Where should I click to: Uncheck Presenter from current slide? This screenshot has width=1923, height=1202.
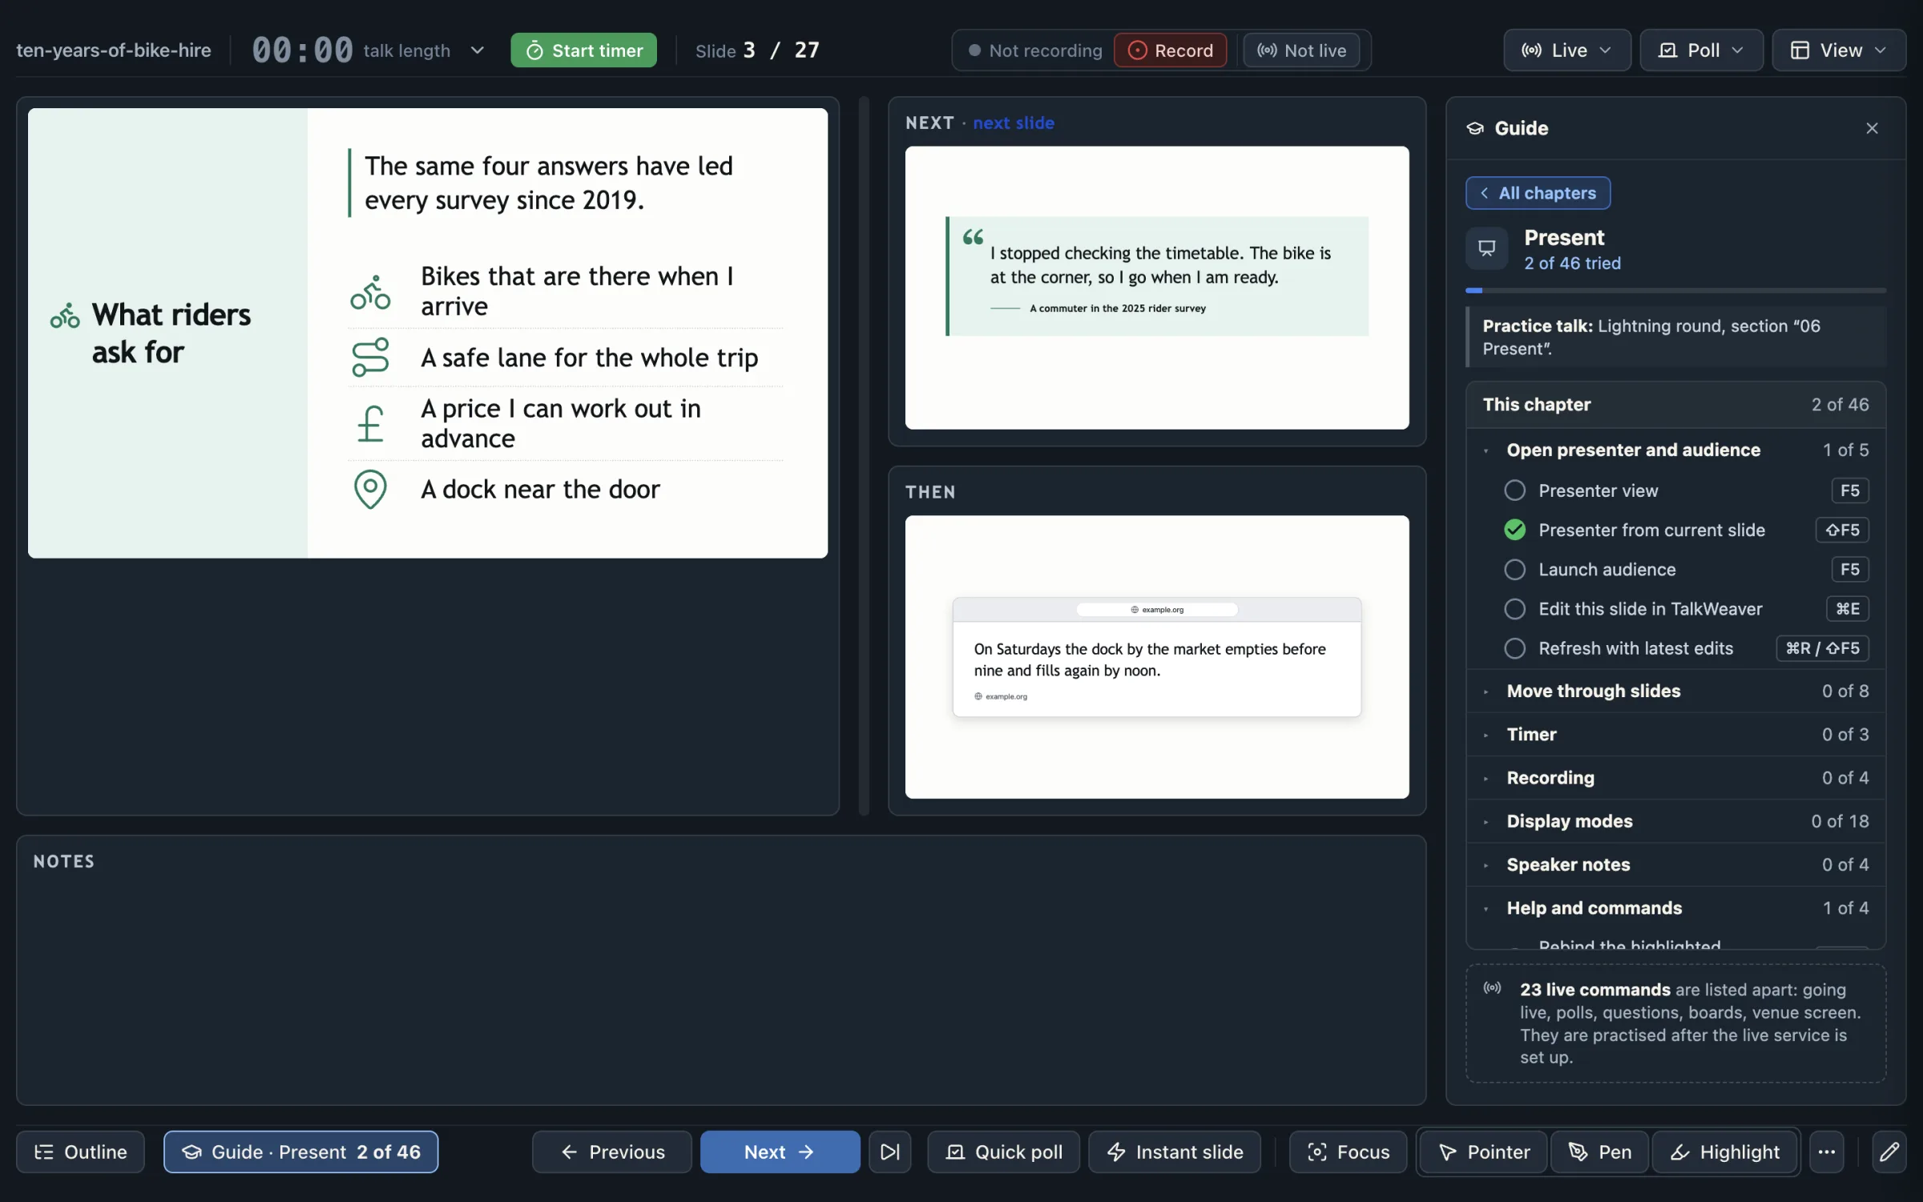coord(1514,530)
